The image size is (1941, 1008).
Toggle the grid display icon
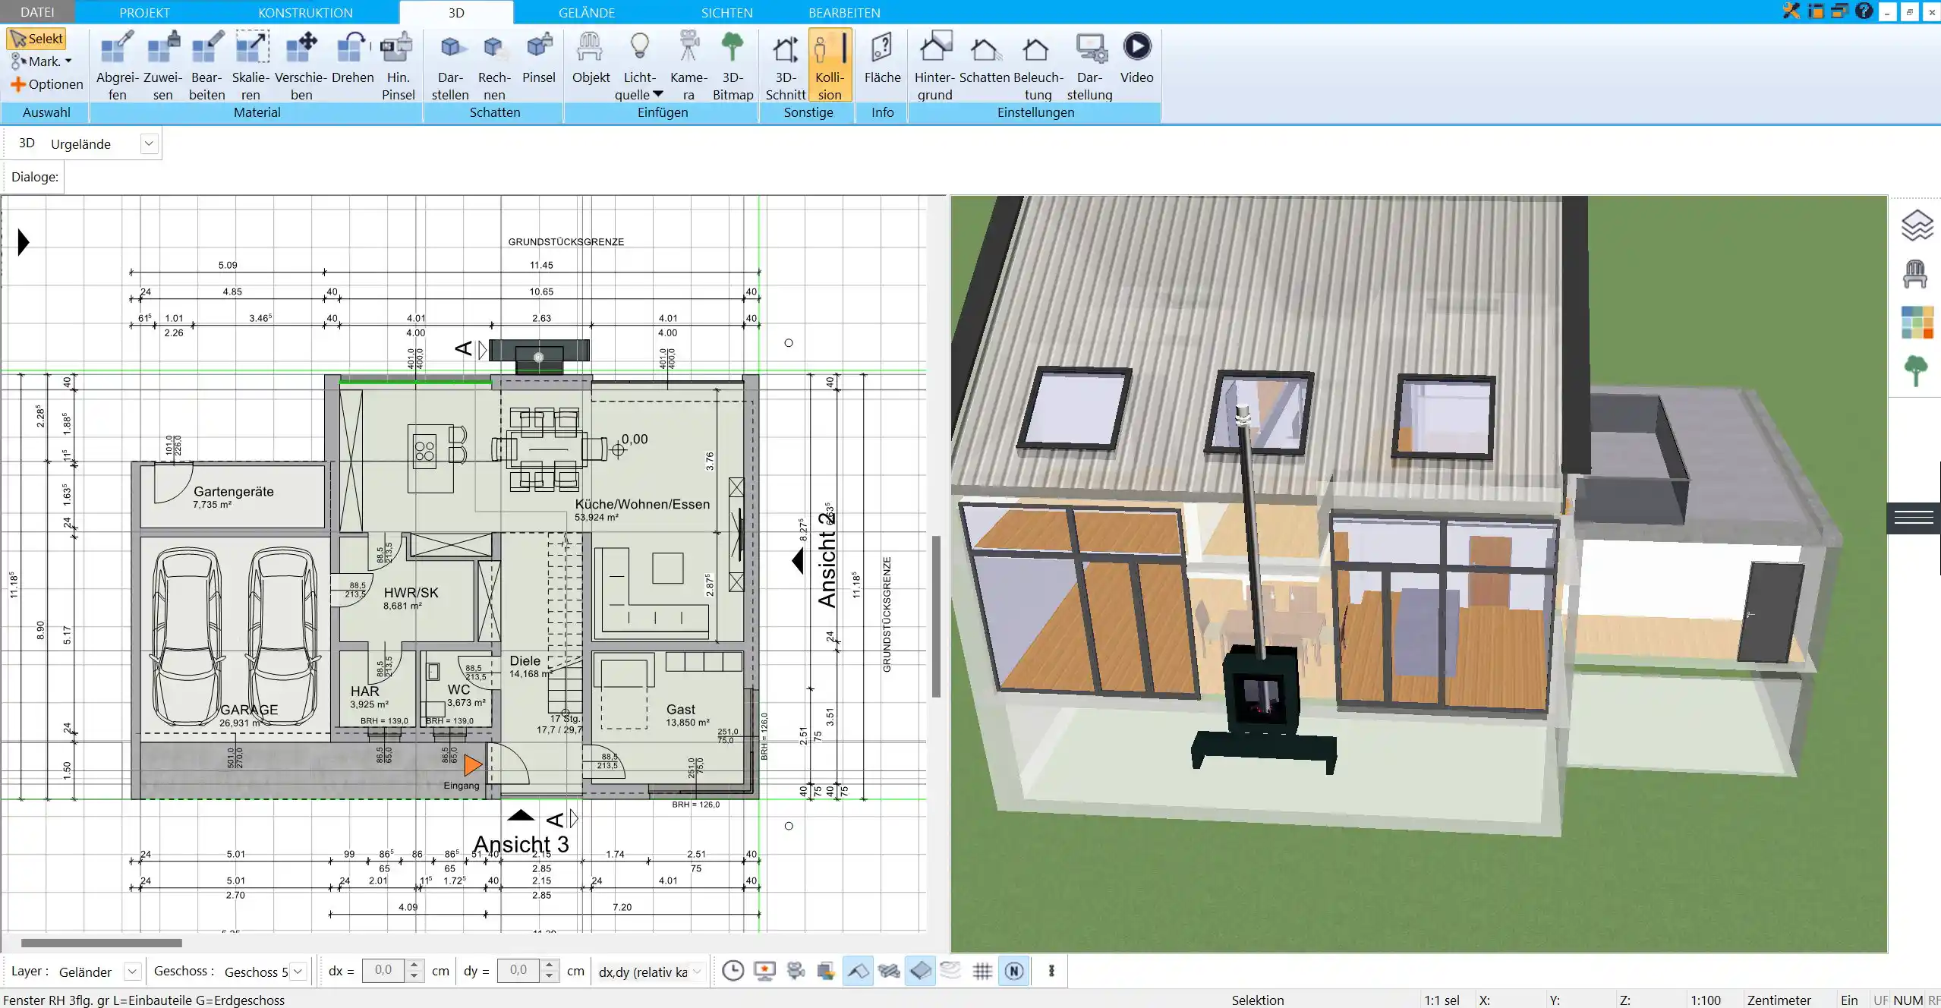pyautogui.click(x=982, y=971)
